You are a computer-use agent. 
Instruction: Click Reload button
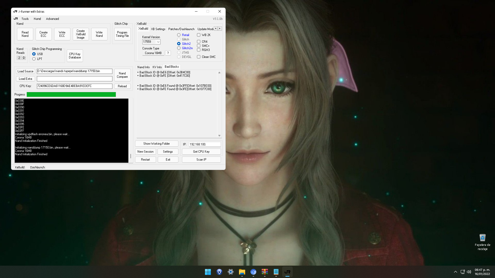click(x=122, y=86)
